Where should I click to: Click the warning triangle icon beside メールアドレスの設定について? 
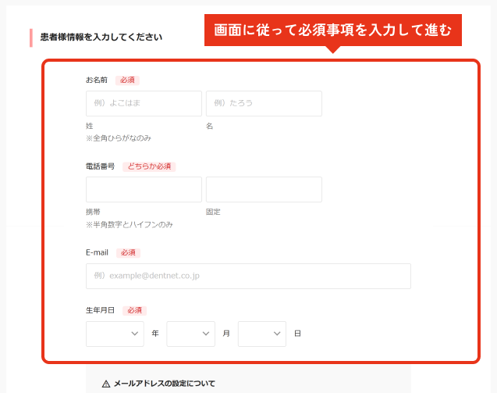pos(106,384)
